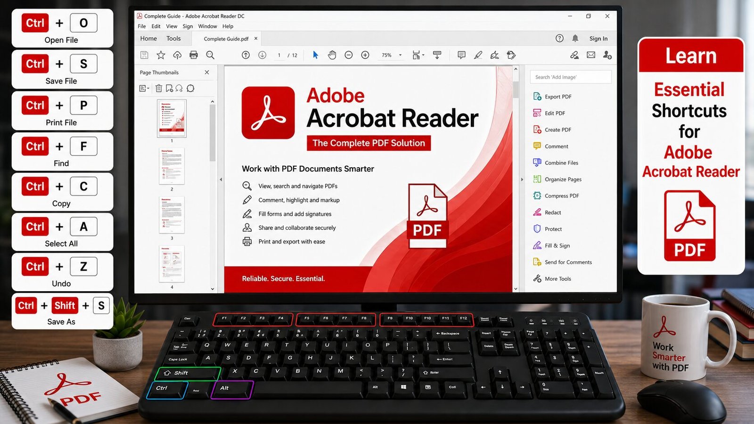This screenshot has height=424, width=754.
Task: Open the Fill & Sign tool
Action: pyautogui.click(x=551, y=245)
